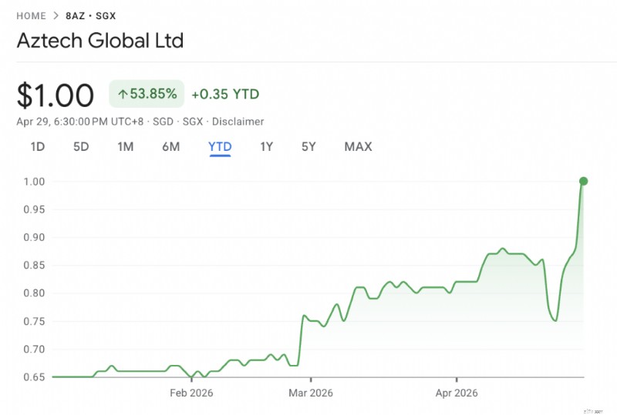The width and height of the screenshot is (617, 415).
Task: Show the 1Y chart range
Action: coord(266,146)
